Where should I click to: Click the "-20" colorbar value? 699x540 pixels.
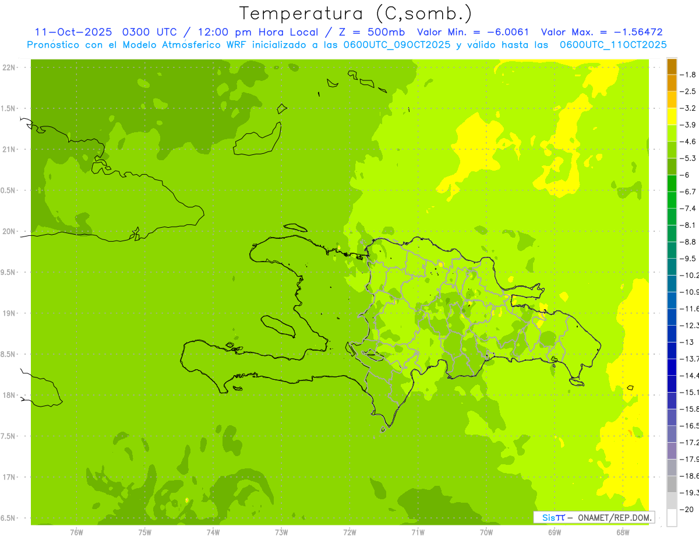pos(686,510)
